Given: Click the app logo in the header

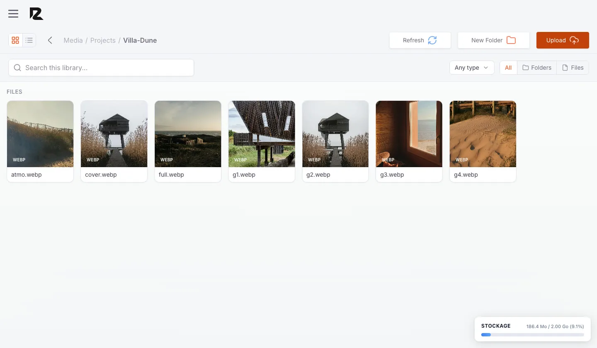Looking at the screenshot, I should tap(36, 14).
